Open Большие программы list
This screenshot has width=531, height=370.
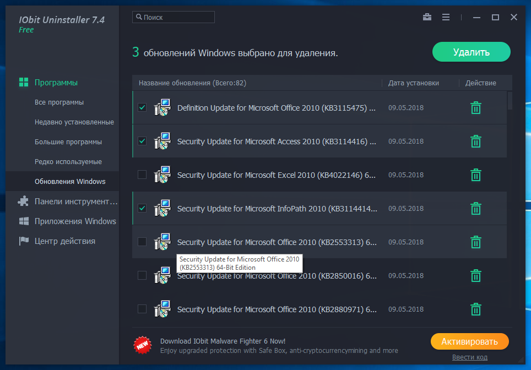(68, 142)
